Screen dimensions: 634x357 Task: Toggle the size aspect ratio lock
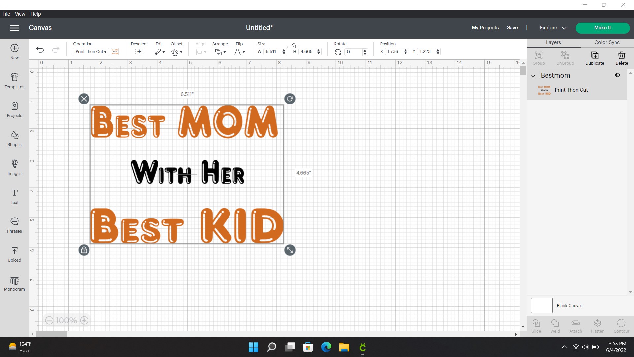coord(293,46)
